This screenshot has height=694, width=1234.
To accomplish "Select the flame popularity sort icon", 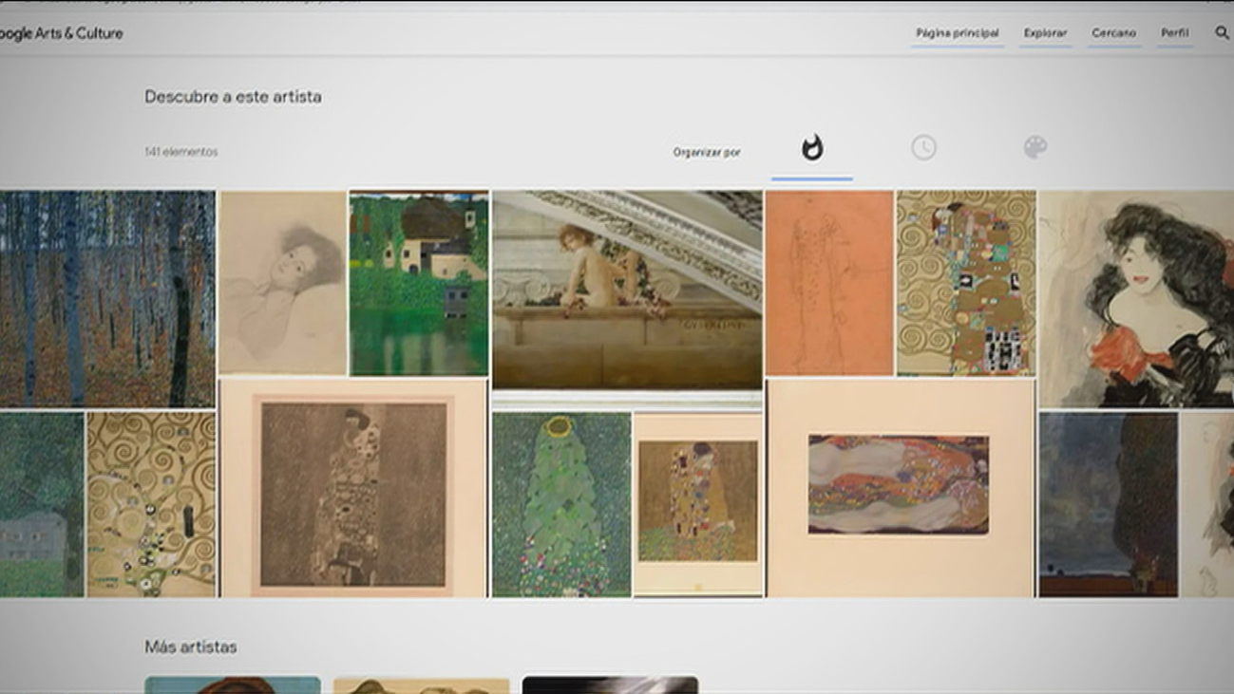I will [812, 148].
